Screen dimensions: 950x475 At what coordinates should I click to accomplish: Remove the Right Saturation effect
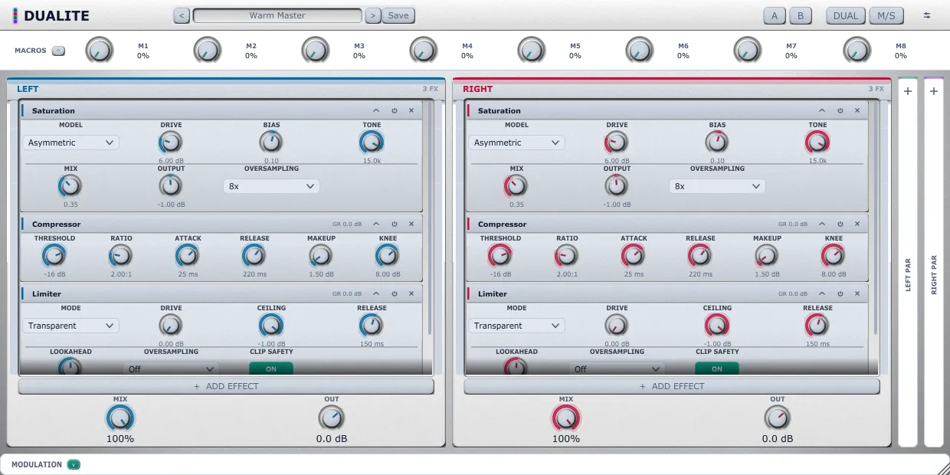tap(857, 110)
